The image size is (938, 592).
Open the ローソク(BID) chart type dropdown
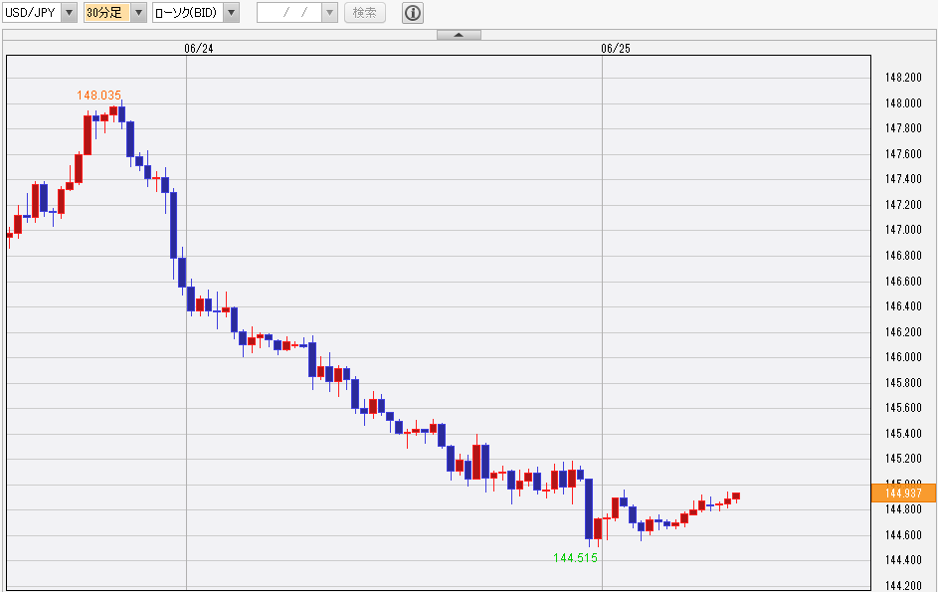pos(232,13)
